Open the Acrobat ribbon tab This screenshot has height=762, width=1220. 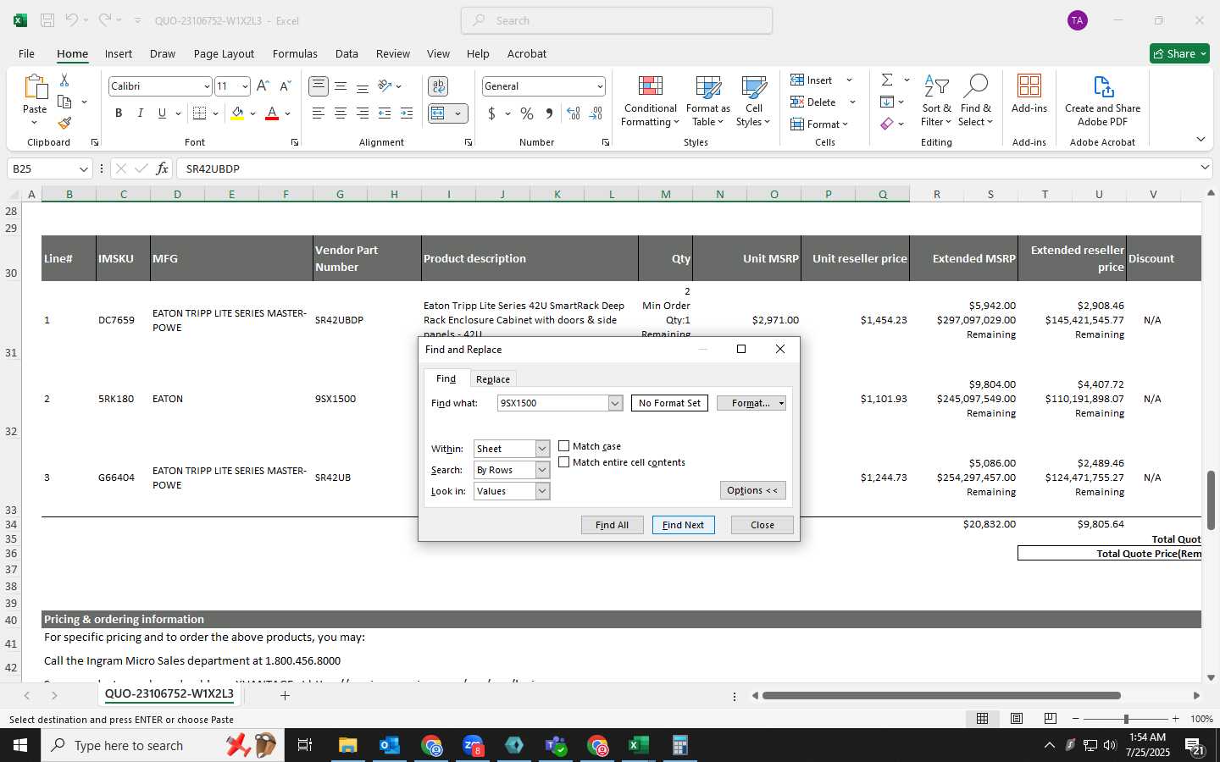527,53
